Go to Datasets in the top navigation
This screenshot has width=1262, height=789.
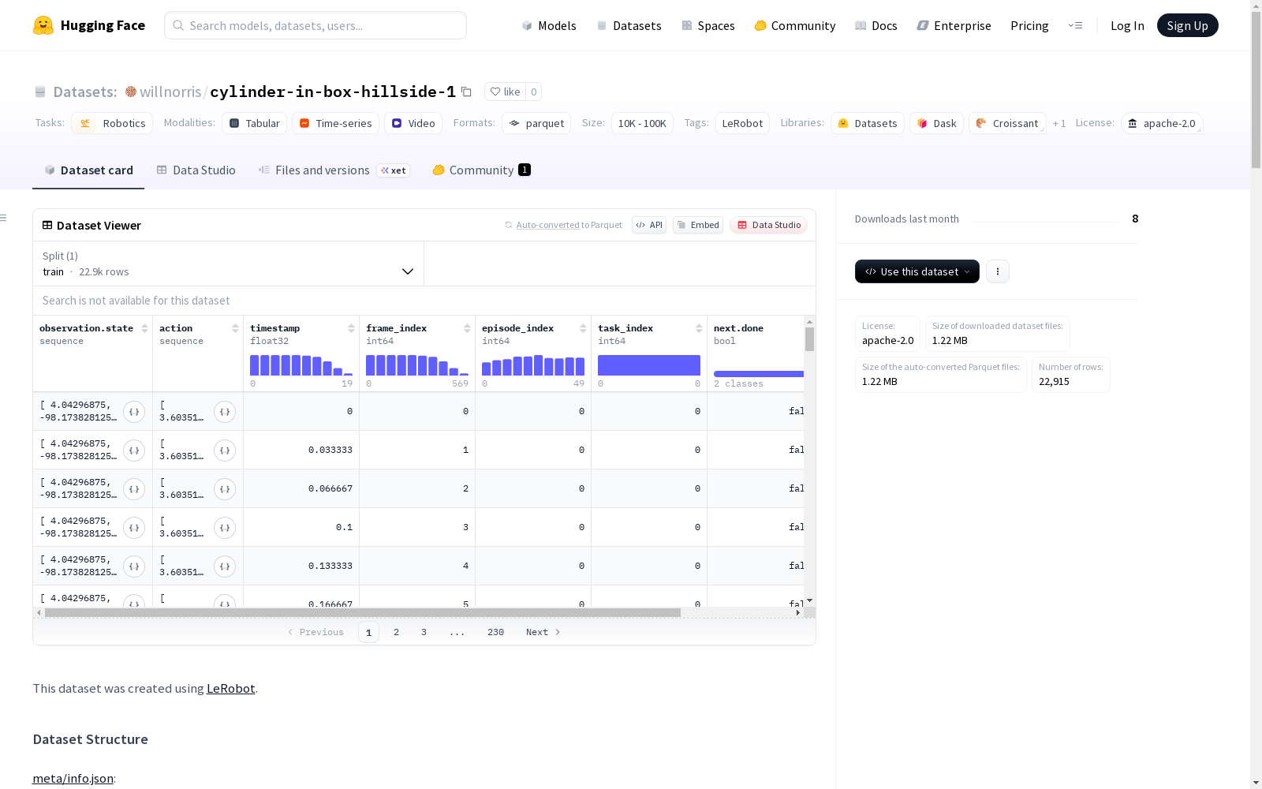(629, 25)
